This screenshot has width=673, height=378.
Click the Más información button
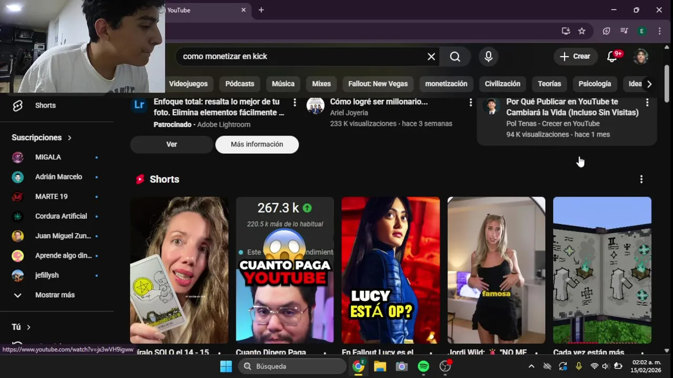(257, 144)
